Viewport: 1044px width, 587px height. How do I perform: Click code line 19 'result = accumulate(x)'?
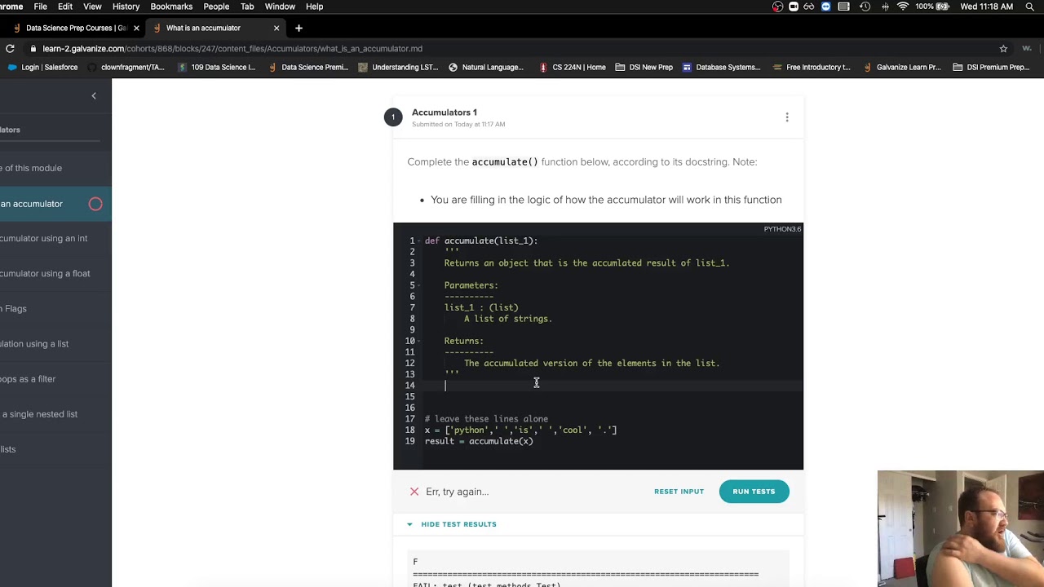(479, 441)
